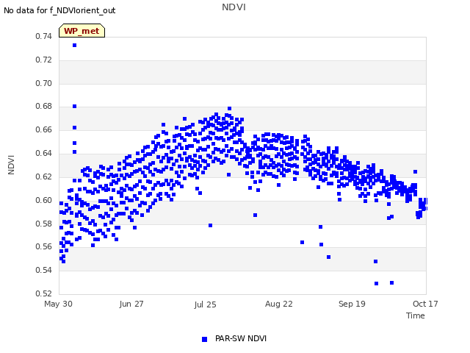Click the 'No data for f_NDVIorient_out' message

click(59, 10)
